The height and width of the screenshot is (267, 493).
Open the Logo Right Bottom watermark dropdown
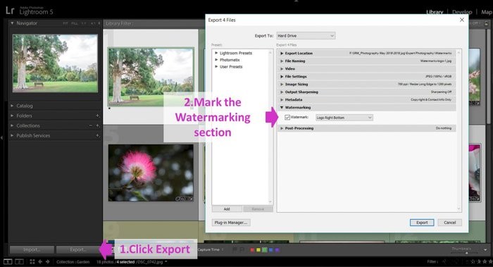click(344, 118)
